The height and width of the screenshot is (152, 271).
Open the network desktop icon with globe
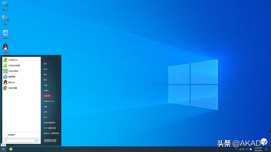6,20
